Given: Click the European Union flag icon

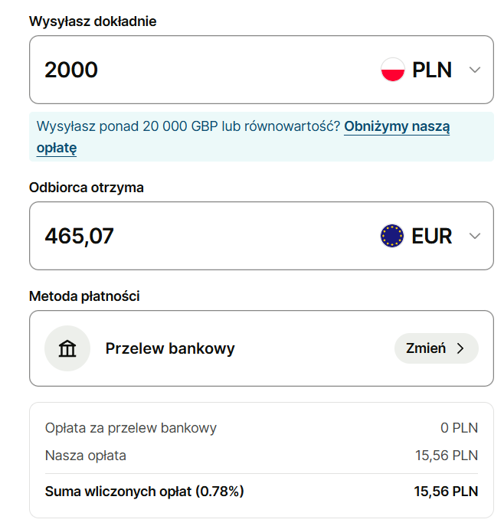Looking at the screenshot, I should point(392,236).
